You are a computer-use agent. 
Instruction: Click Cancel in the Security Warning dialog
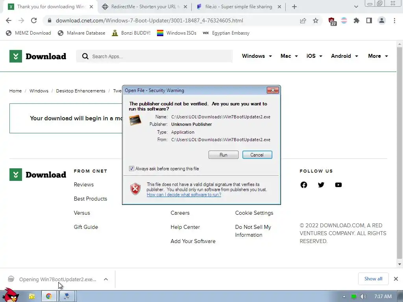click(x=257, y=155)
